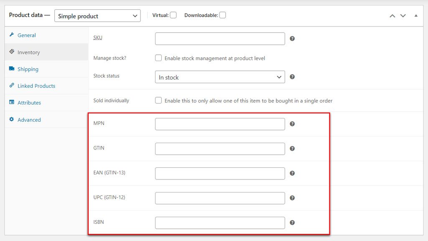The width and height of the screenshot is (428, 241).
Task: Tick the Virtual checkbox
Action: [173, 15]
